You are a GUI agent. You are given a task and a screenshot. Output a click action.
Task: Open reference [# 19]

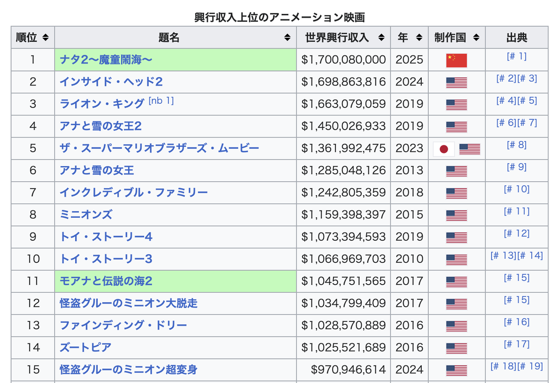[x=530, y=366]
